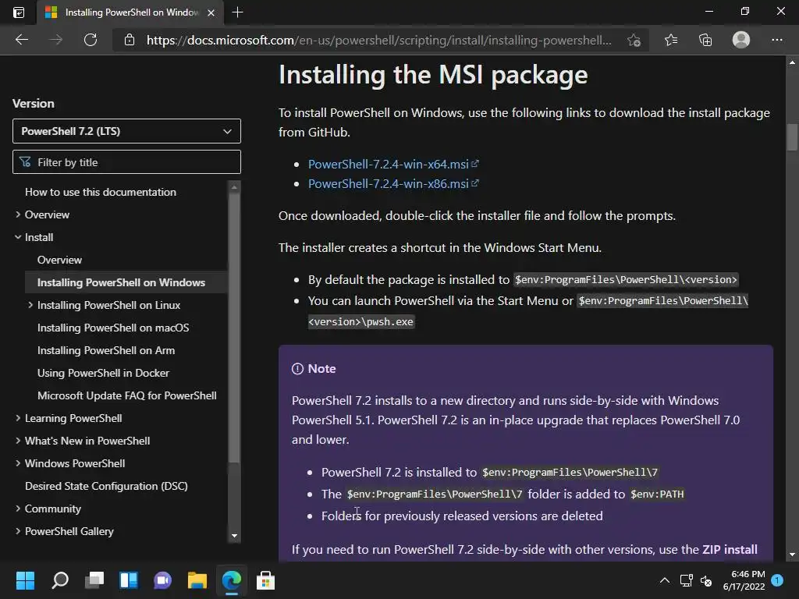Download PowerShell-7.2.4-win-x64.msi link
The image size is (799, 599).
tap(393, 164)
